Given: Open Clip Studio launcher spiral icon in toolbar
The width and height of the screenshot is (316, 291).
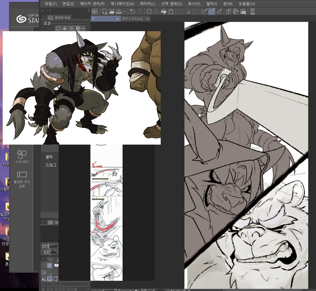Looking at the screenshot, I should [95, 11].
